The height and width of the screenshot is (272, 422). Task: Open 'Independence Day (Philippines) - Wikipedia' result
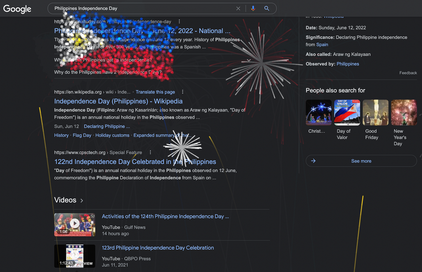[118, 101]
